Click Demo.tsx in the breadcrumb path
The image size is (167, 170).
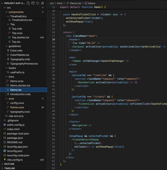75,3
